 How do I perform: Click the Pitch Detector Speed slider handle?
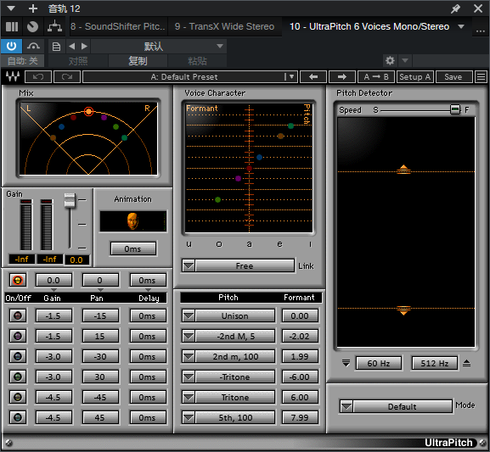455,109
